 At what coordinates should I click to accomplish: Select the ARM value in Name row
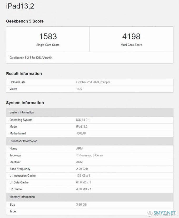click(x=79, y=149)
